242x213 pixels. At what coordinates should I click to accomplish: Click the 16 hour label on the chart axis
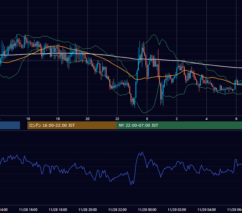pos(28,119)
